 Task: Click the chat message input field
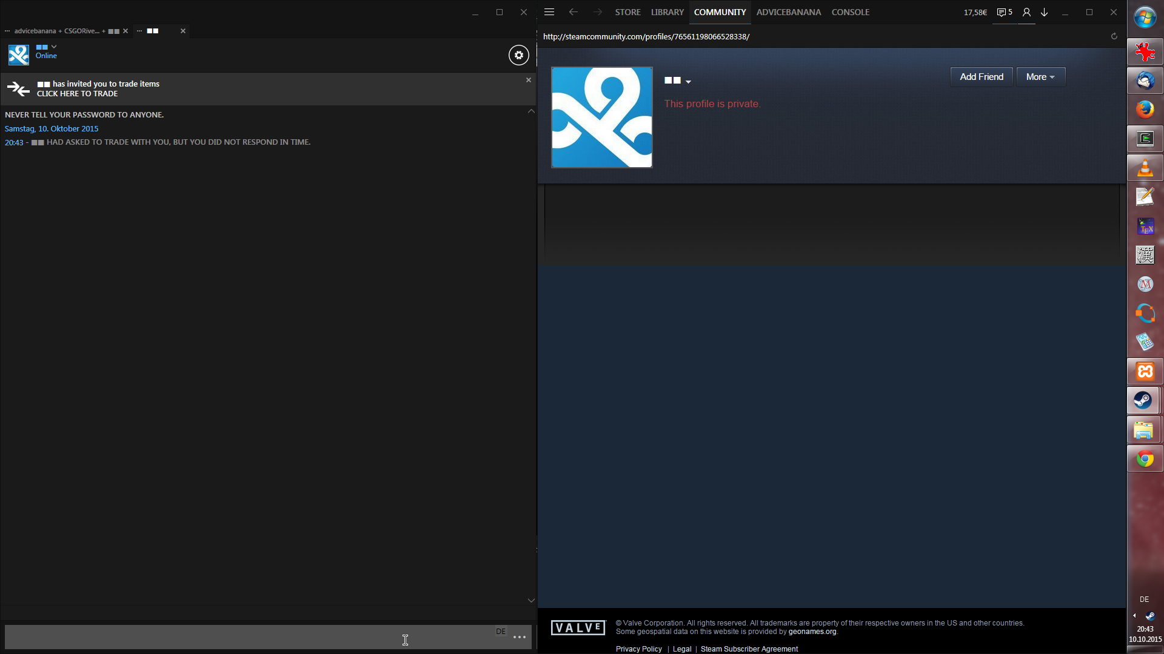click(242, 637)
